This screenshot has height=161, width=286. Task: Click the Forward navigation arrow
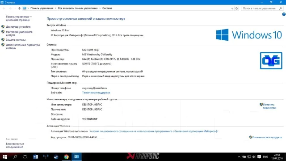[10, 8]
